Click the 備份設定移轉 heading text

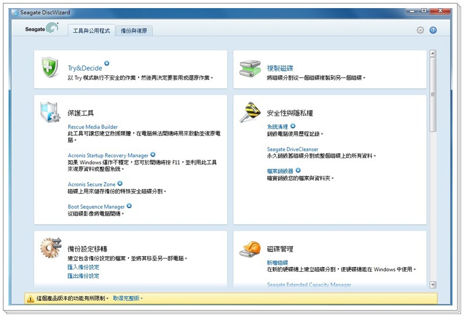[88, 249]
